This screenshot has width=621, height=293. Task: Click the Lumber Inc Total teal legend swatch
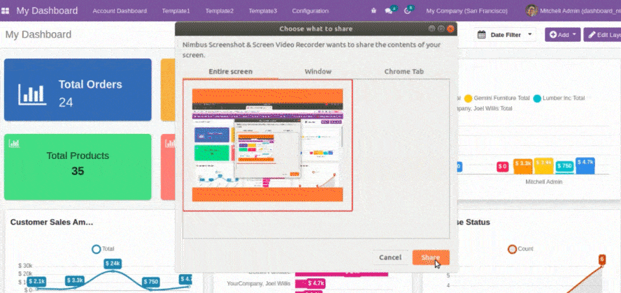click(x=537, y=98)
